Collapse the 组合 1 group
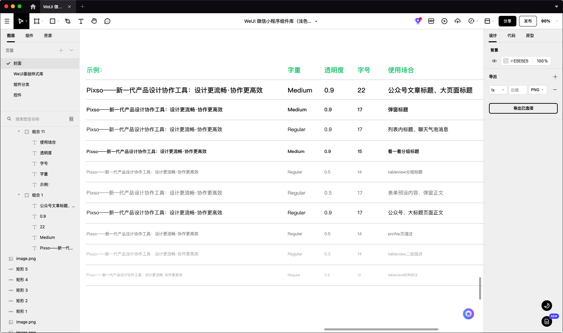Image resolution: width=563 pixels, height=333 pixels. (x=19, y=195)
